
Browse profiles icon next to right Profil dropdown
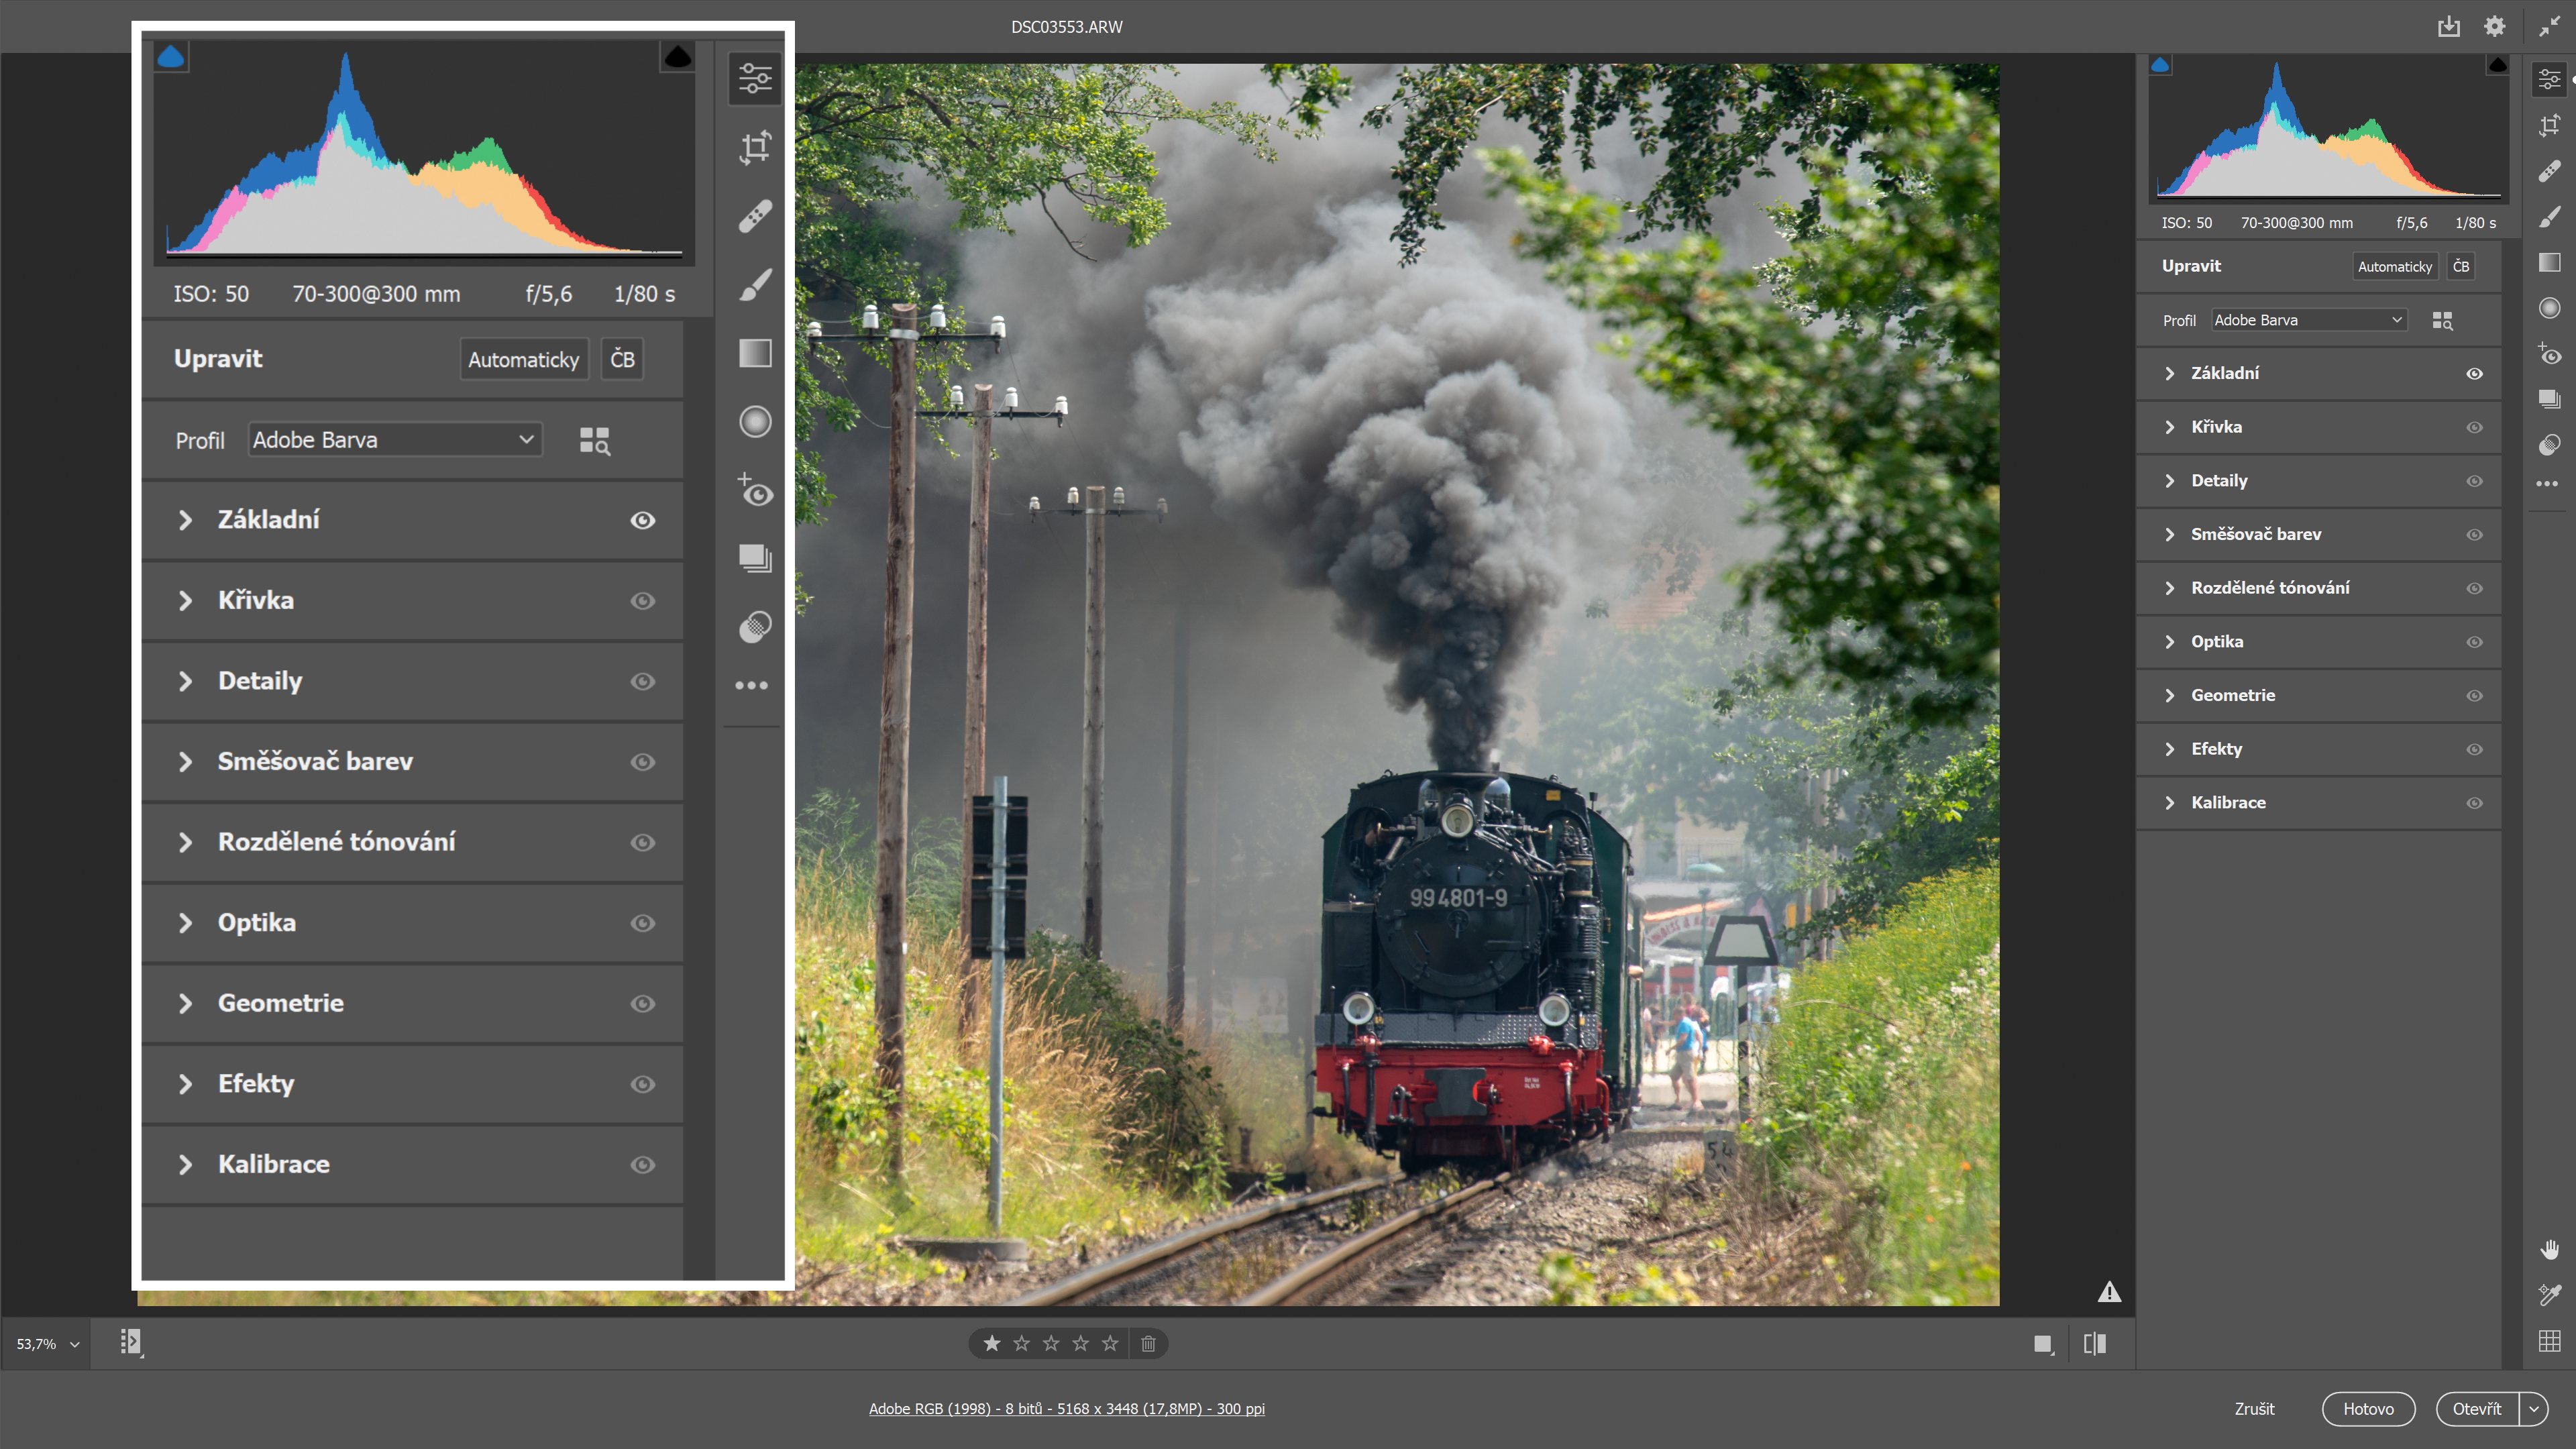pos(2443,320)
